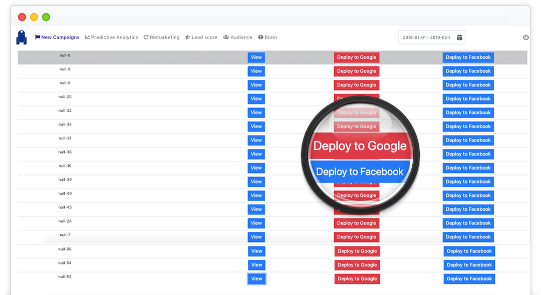The image size is (541, 295).
Task: View the null-35 campaign
Action: (x=256, y=126)
